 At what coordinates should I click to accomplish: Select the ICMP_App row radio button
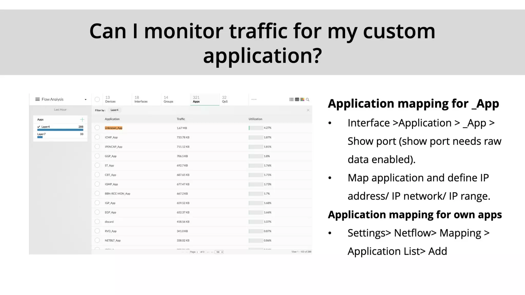(x=97, y=137)
